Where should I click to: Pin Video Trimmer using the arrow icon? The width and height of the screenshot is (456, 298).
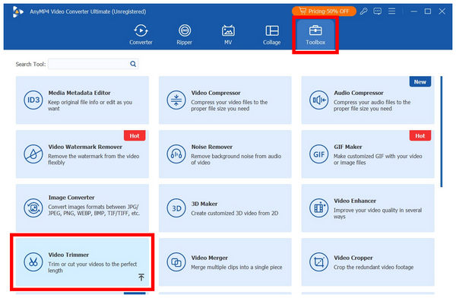(x=141, y=277)
